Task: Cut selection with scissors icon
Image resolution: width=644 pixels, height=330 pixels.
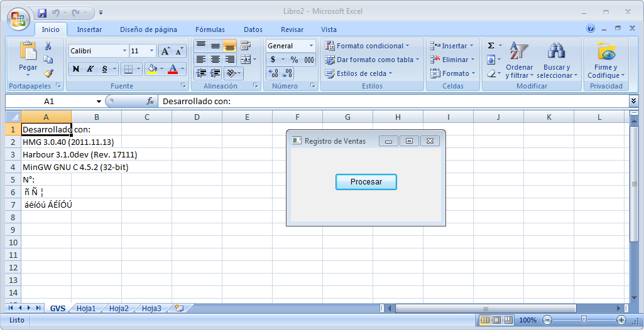Action: (48, 46)
